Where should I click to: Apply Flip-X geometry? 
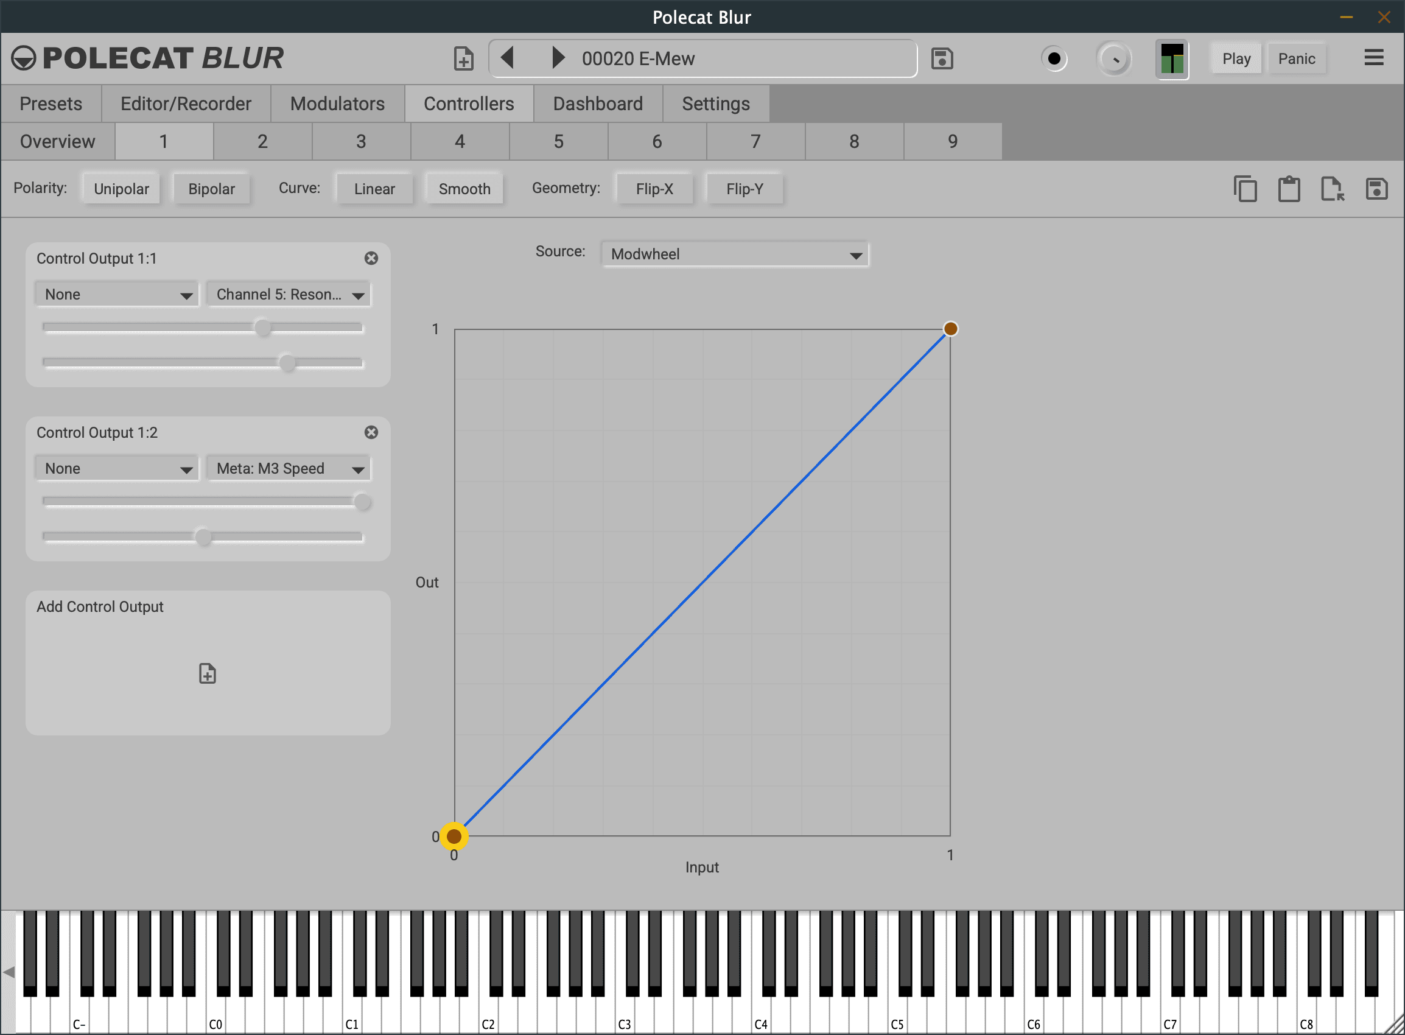point(654,189)
